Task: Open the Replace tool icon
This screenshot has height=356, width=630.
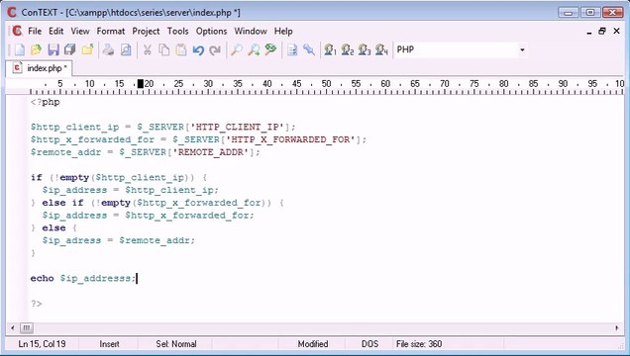Action: click(270, 49)
